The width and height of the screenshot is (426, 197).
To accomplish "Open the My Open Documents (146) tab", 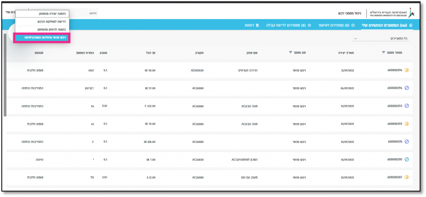I will tap(387, 25).
